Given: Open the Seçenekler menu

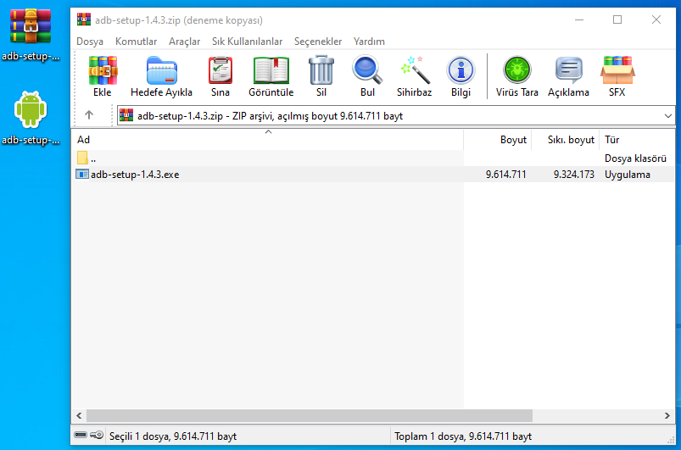Looking at the screenshot, I should [x=318, y=42].
